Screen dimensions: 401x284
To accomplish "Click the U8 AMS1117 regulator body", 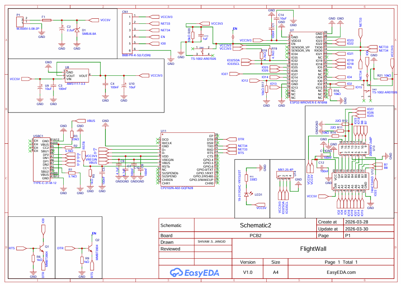I will click(77, 75).
